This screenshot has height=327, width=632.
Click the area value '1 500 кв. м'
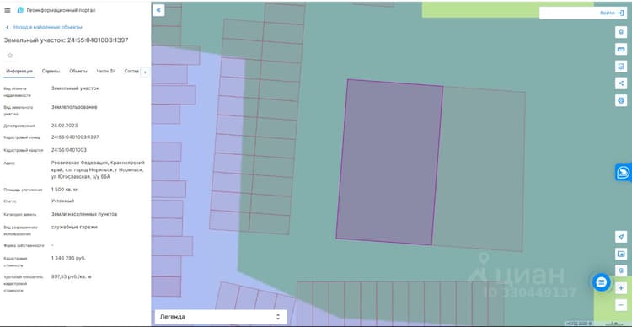click(x=65, y=189)
